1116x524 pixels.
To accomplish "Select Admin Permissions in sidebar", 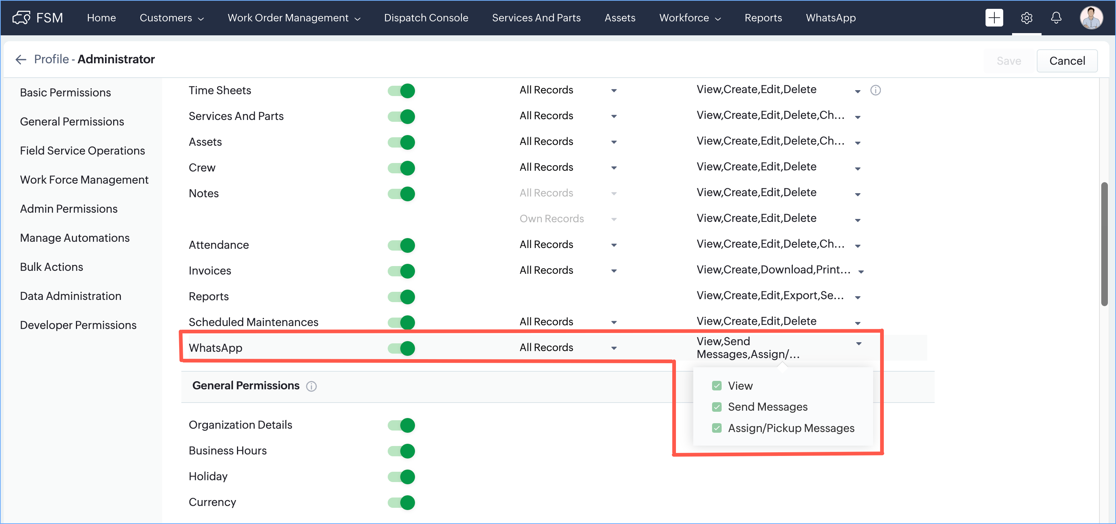I will click(x=69, y=209).
